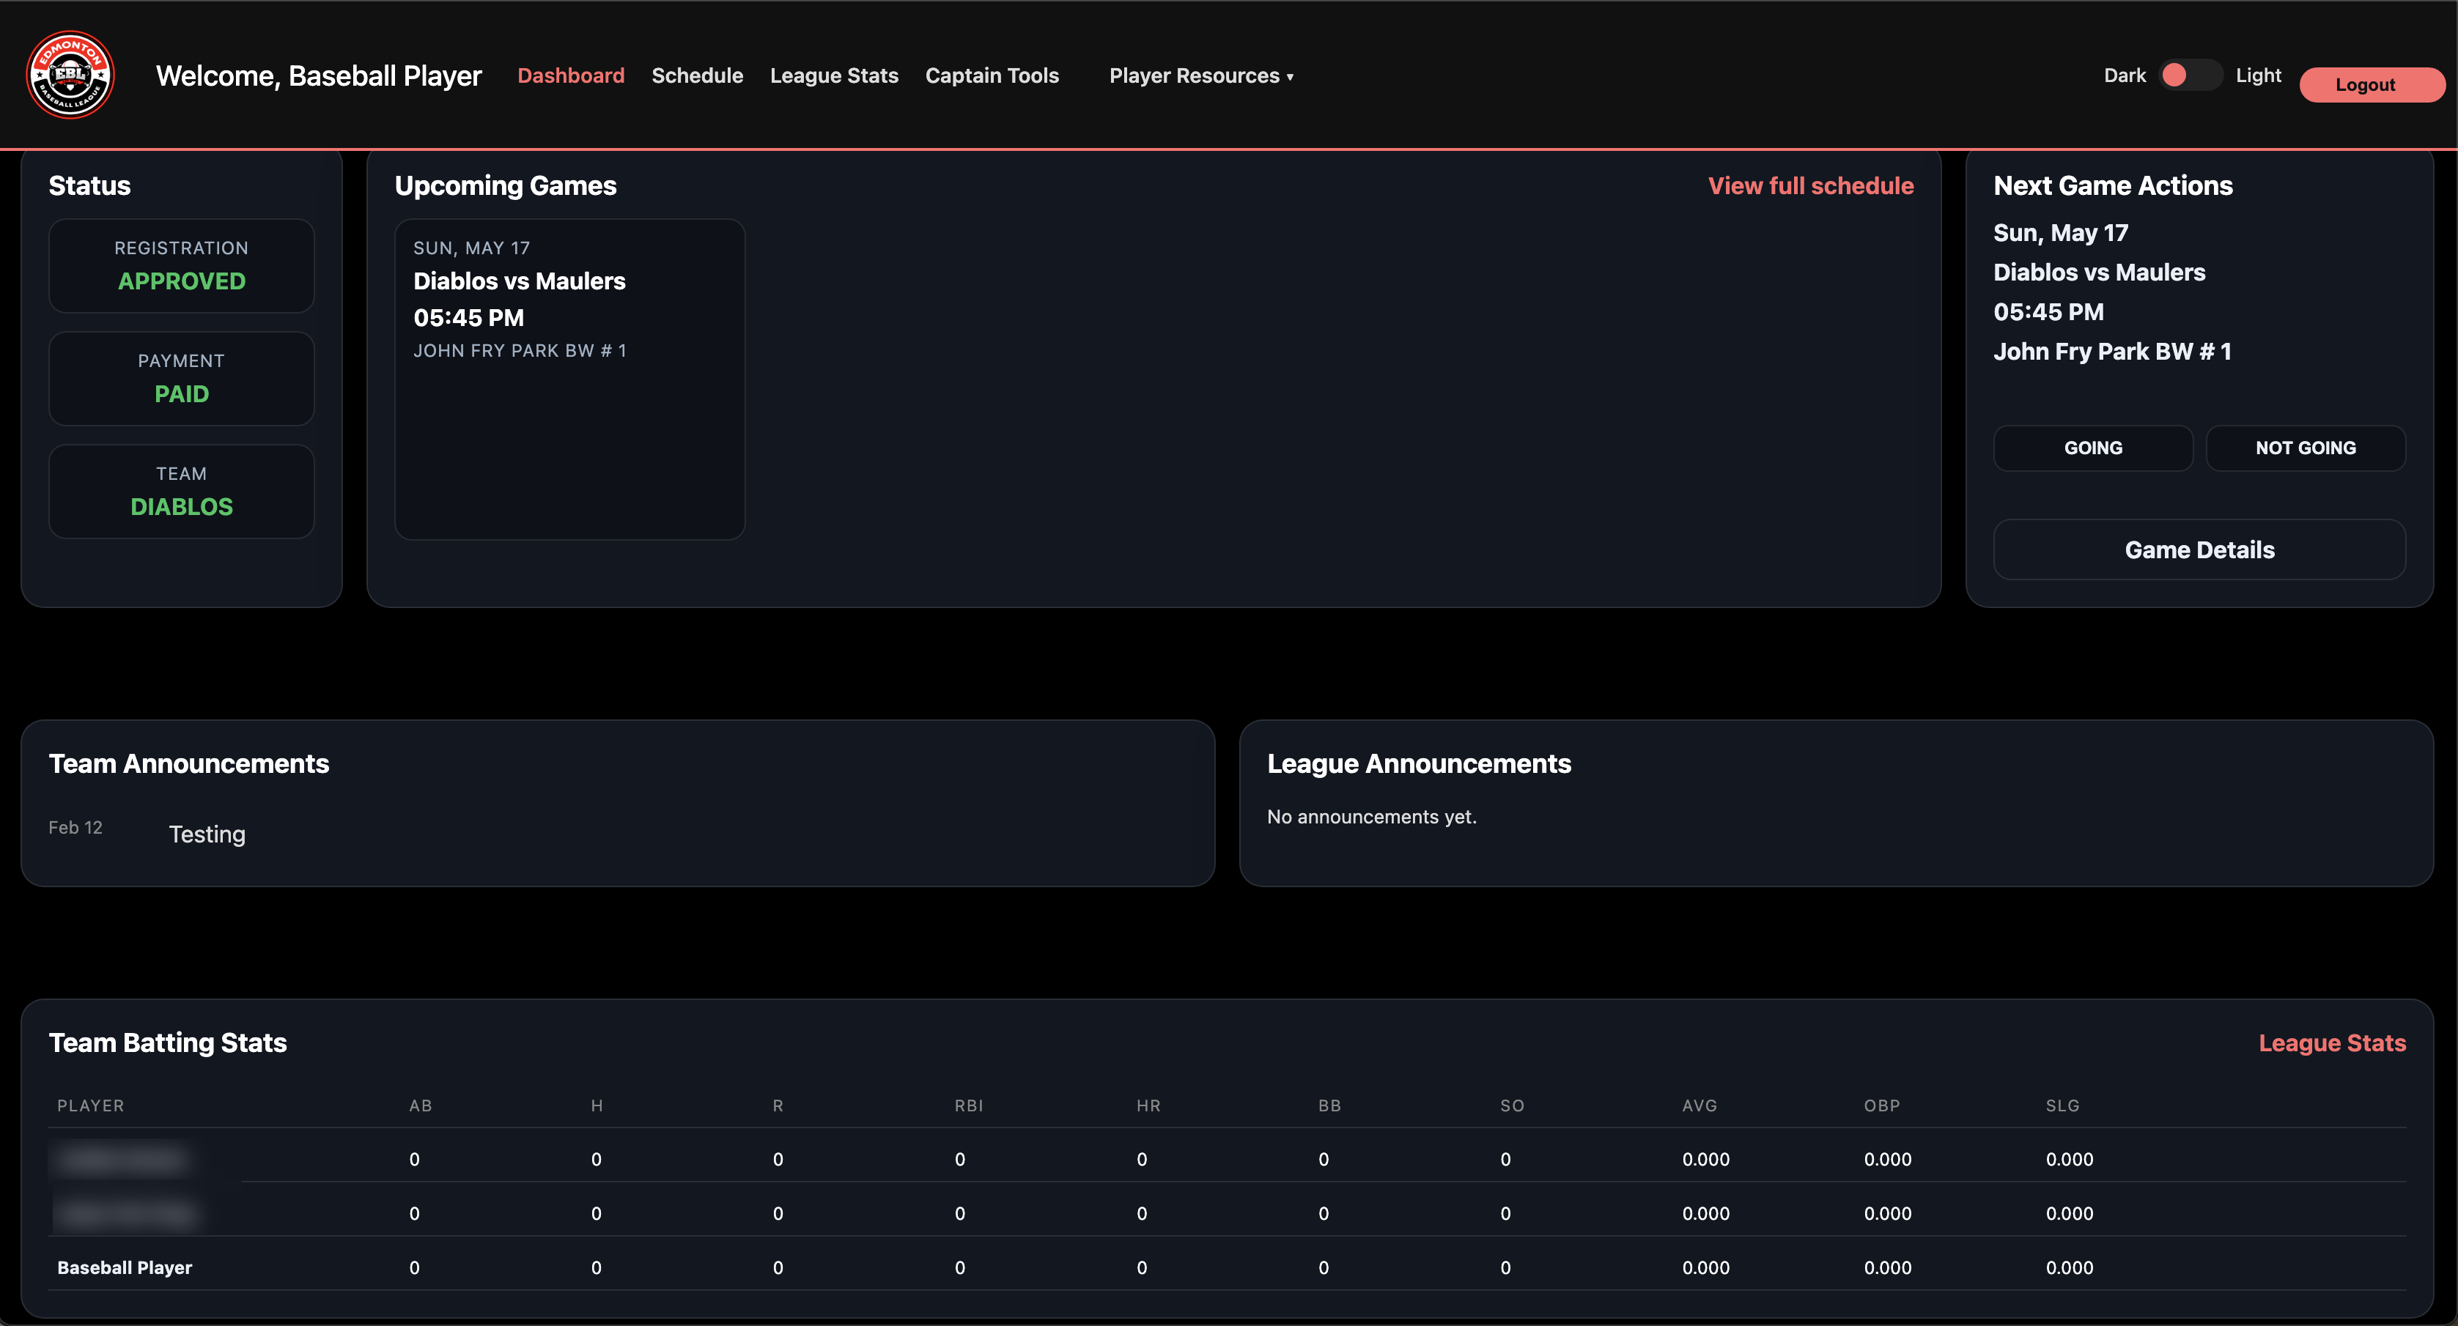Viewport: 2458px width, 1326px height.
Task: Select GOING for the next game
Action: pos(2094,448)
